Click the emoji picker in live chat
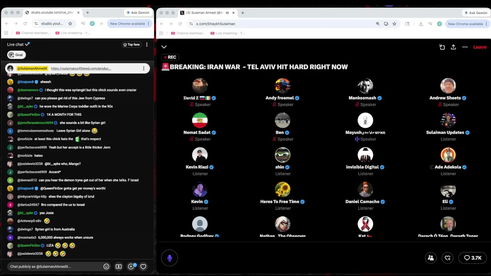Image resolution: width=491 pixels, height=276 pixels. pyautogui.click(x=106, y=266)
